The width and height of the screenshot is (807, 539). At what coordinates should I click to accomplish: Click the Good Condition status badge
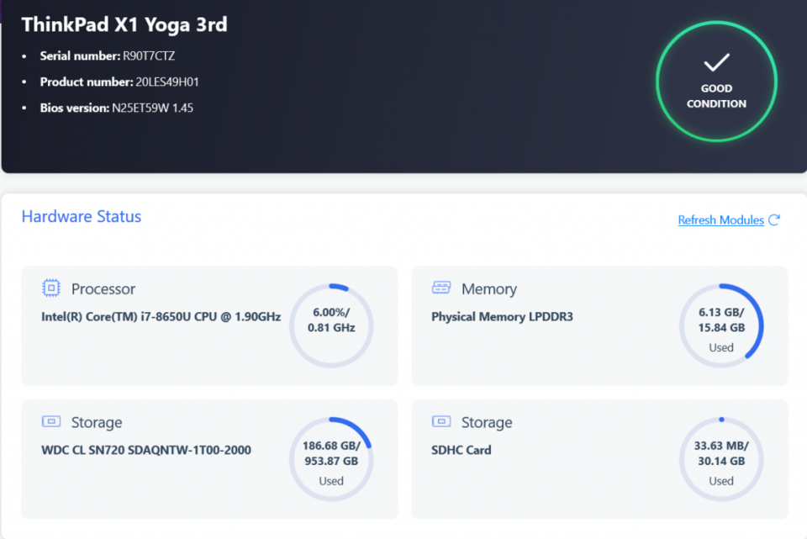(716, 82)
